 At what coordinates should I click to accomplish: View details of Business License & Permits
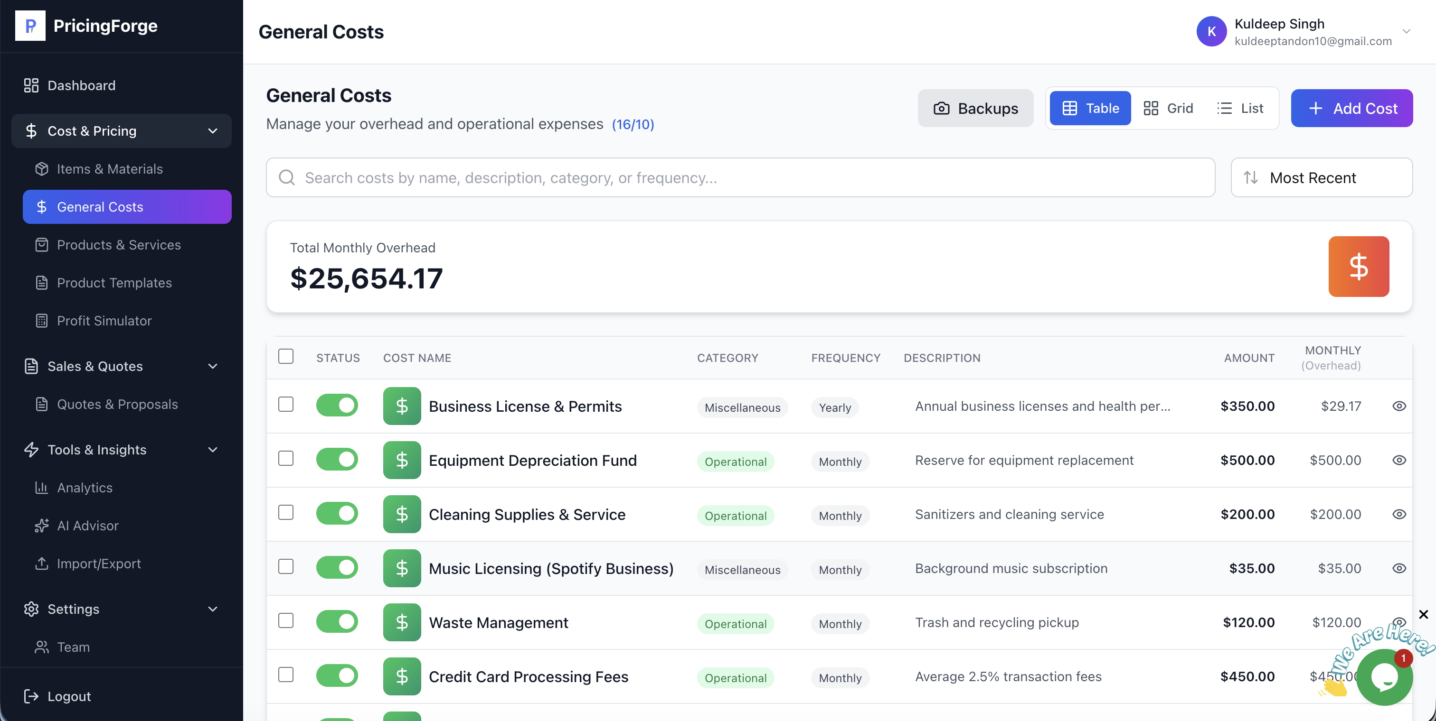(1398, 407)
